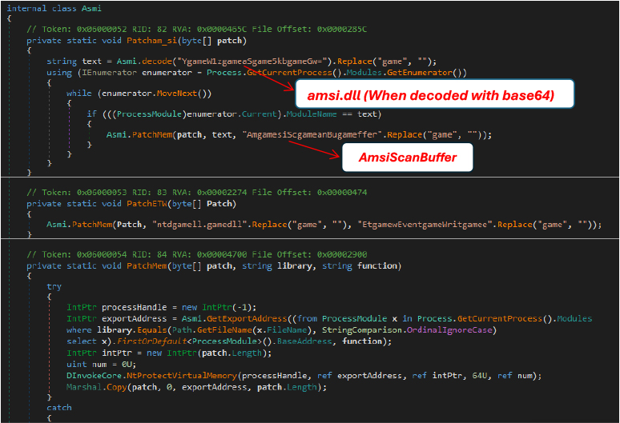Click the "YgameW1zgameeSgame5kbgameGw=" string literal

click(254, 61)
